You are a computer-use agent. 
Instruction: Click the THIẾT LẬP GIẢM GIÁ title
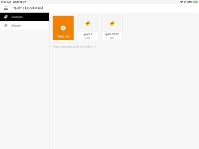[28, 8]
